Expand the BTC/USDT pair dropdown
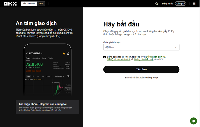200x127 pixels. pos(42,53)
